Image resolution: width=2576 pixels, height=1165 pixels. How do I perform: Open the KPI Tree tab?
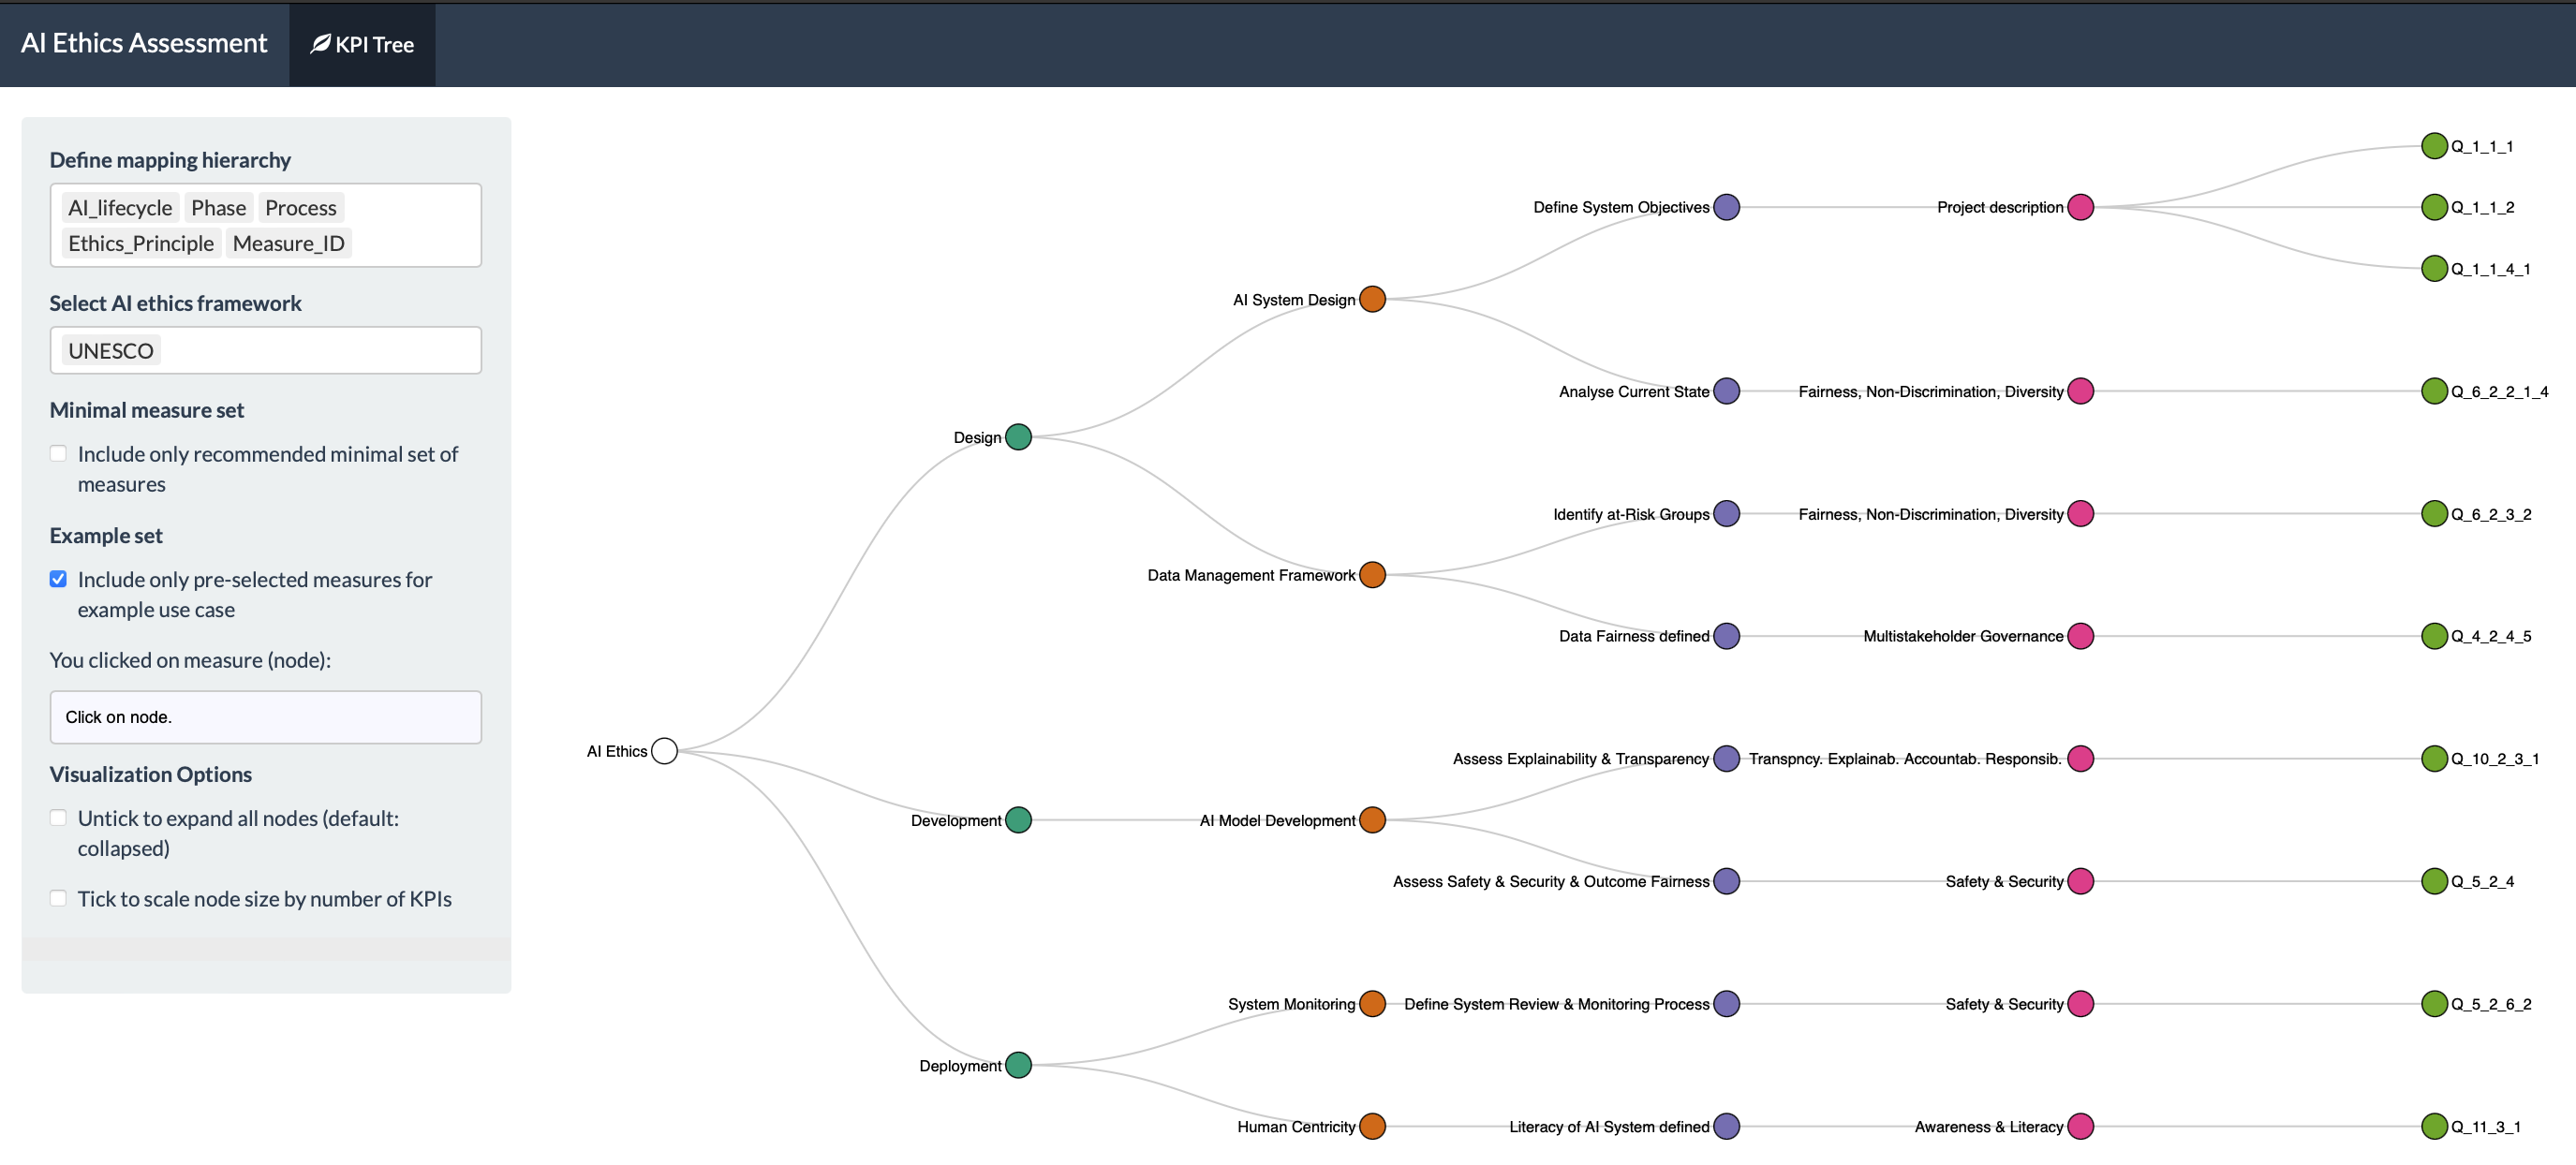pos(362,44)
